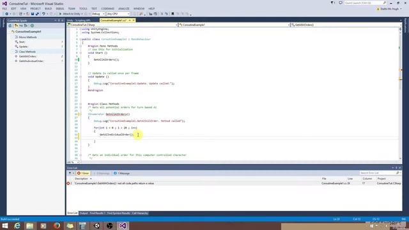The height and width of the screenshot is (230, 409).
Task: Open the DEBUG menu
Action: coord(59,8)
